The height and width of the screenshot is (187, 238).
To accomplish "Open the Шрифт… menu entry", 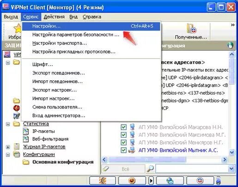I will pyautogui.click(x=91, y=64).
